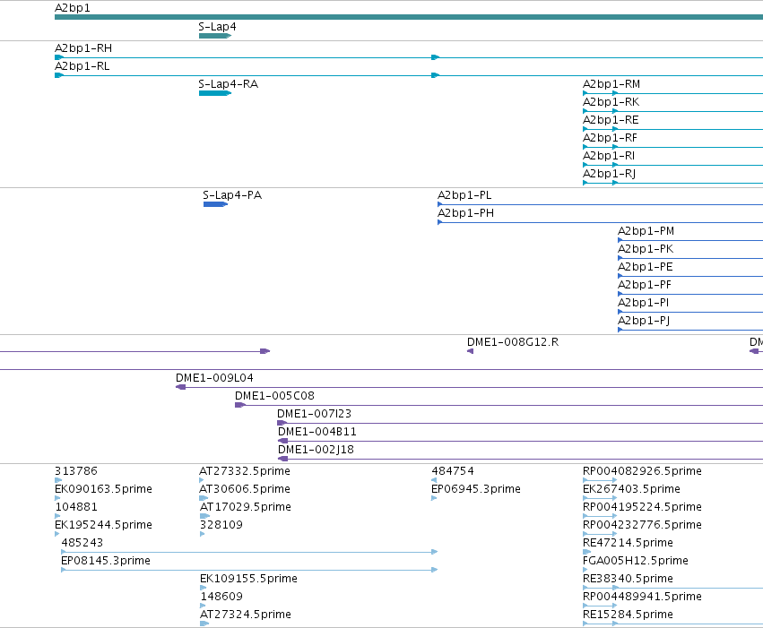This screenshot has height=628, width=763.
Task: Click the S-Lap4-RA transcript glyph
Action: 215,93
